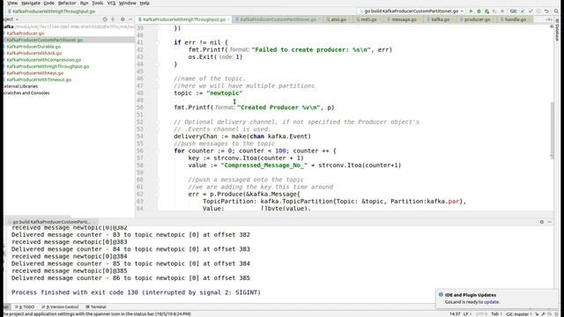This screenshot has height=317, width=564.
Task: Open the Tools menu
Action: pyautogui.click(x=98, y=3)
